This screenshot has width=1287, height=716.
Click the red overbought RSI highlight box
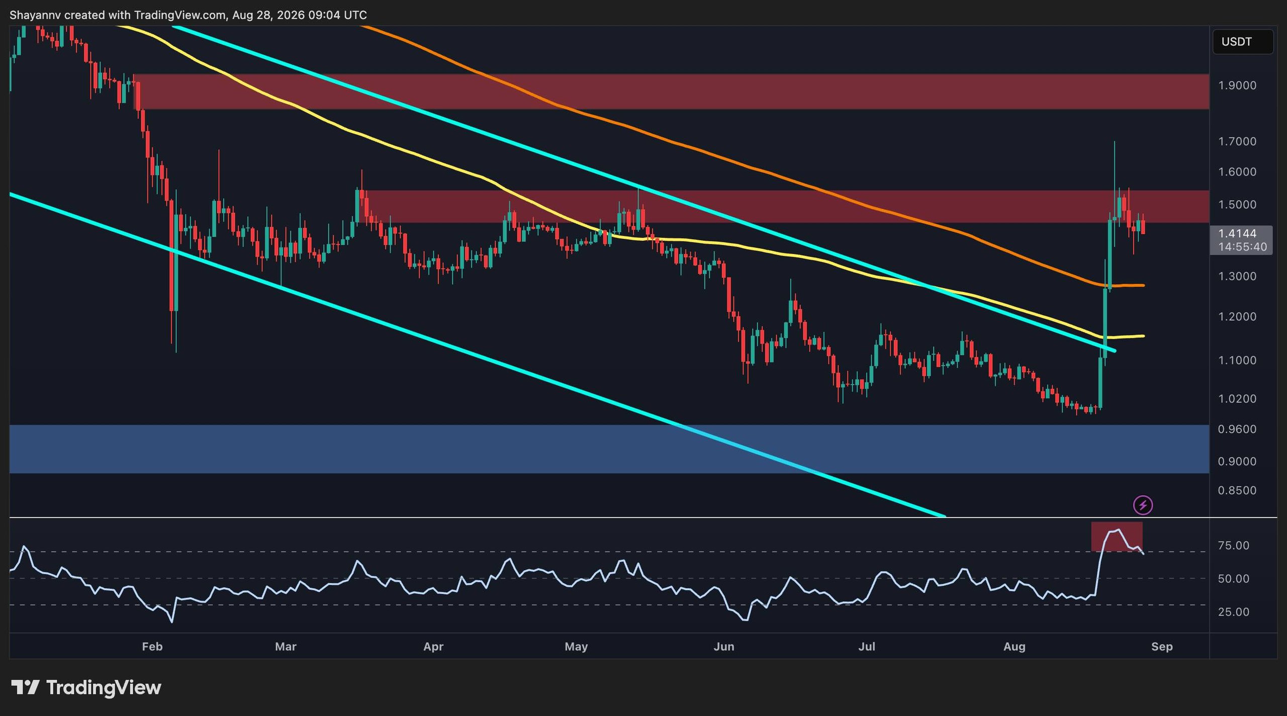pos(1117,536)
